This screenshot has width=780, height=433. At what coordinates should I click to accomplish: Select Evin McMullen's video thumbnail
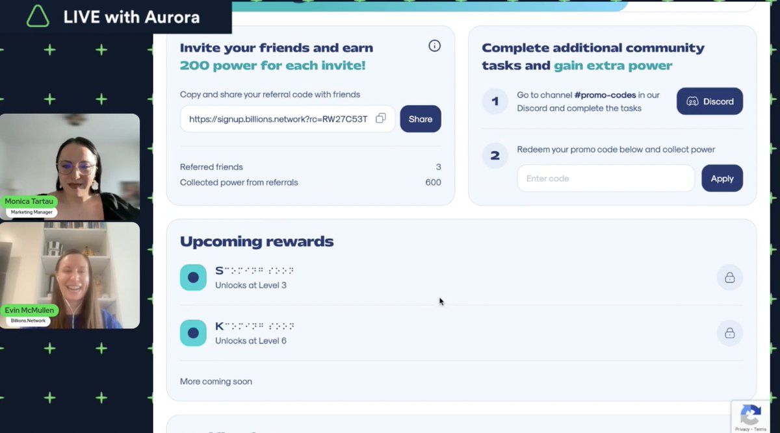coord(70,275)
